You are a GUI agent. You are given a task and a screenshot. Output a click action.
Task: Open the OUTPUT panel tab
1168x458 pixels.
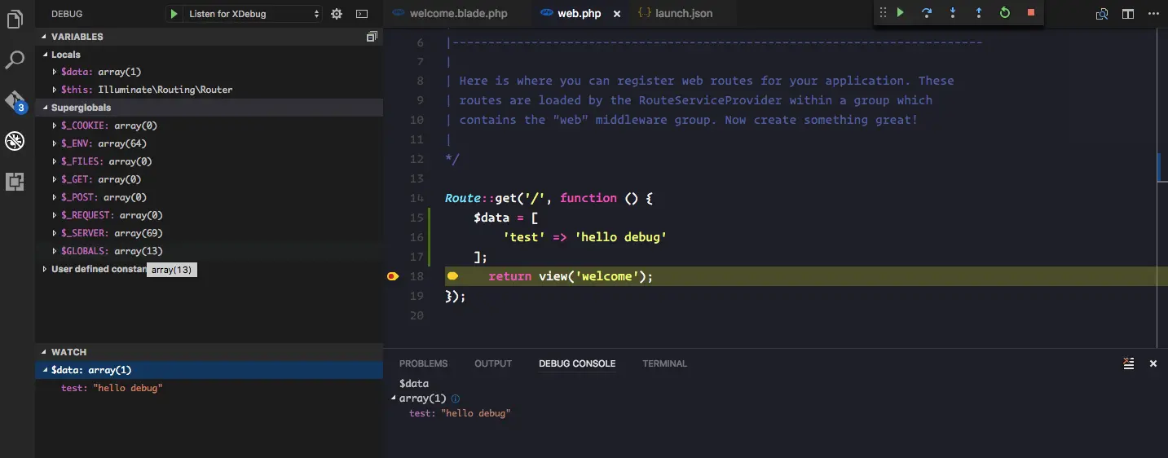[493, 363]
